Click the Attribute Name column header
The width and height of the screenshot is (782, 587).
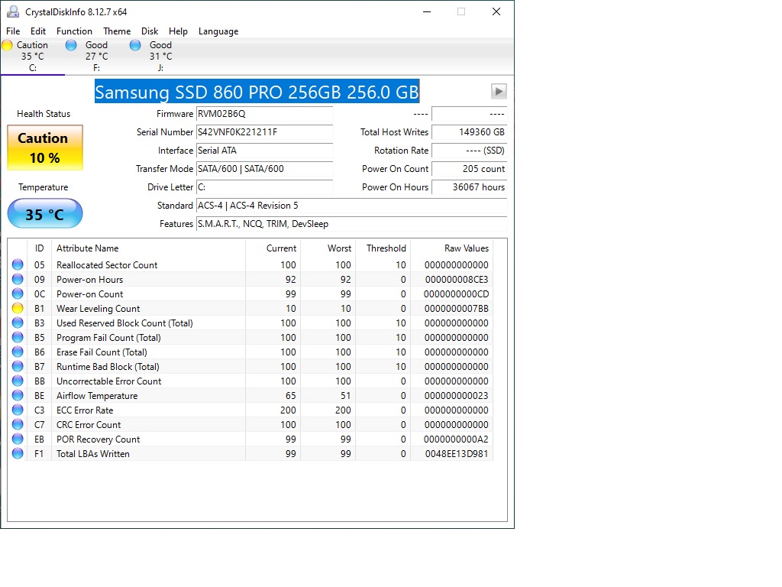click(x=87, y=248)
